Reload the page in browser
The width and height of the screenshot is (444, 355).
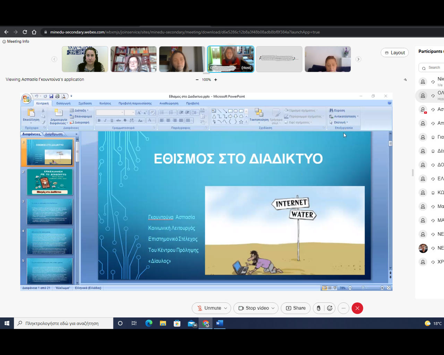click(25, 32)
